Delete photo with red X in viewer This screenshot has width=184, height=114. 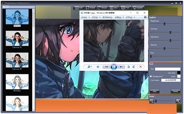pos(140,67)
